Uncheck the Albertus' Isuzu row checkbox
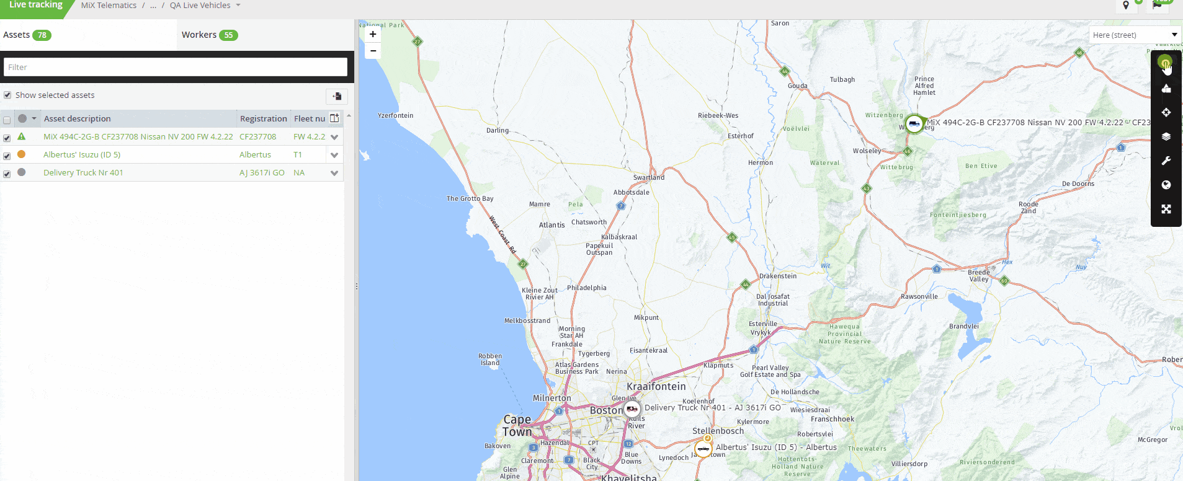1183x481 pixels. [7, 156]
